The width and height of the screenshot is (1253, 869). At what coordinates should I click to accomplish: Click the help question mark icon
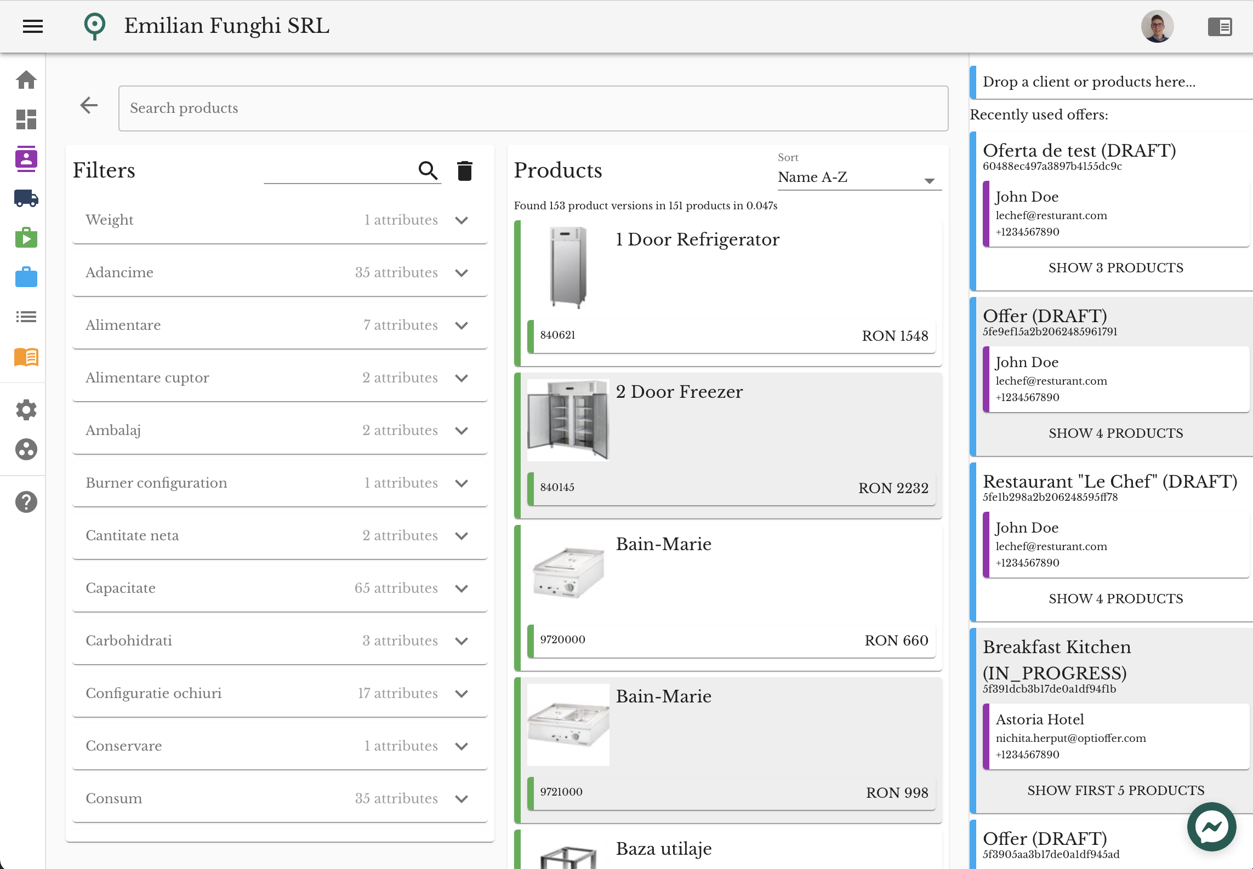point(26,502)
